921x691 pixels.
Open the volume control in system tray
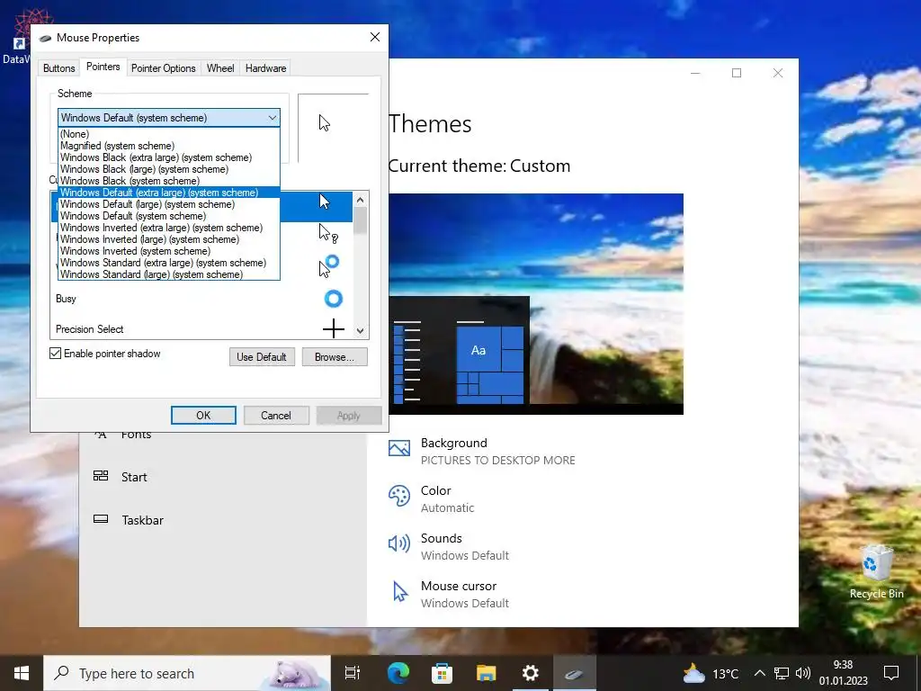tap(803, 673)
